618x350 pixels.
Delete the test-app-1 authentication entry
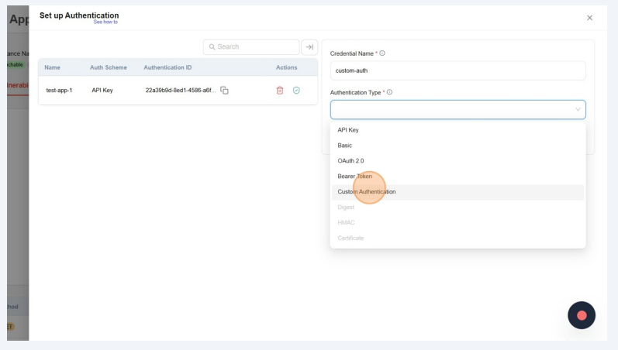(280, 91)
